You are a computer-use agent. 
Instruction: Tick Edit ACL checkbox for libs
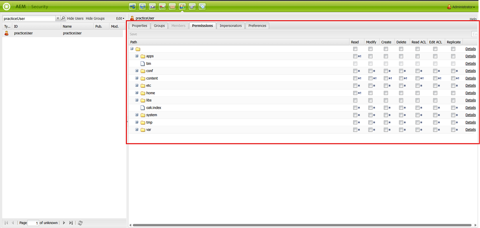point(435,100)
